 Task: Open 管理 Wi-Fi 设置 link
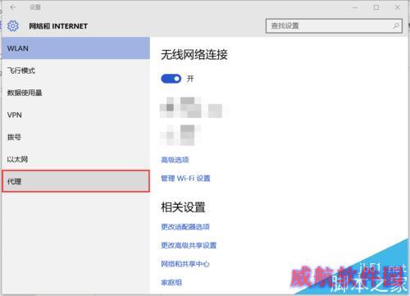185,179
